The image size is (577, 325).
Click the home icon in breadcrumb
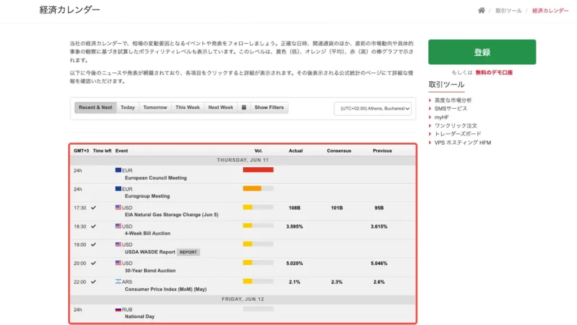481,10
